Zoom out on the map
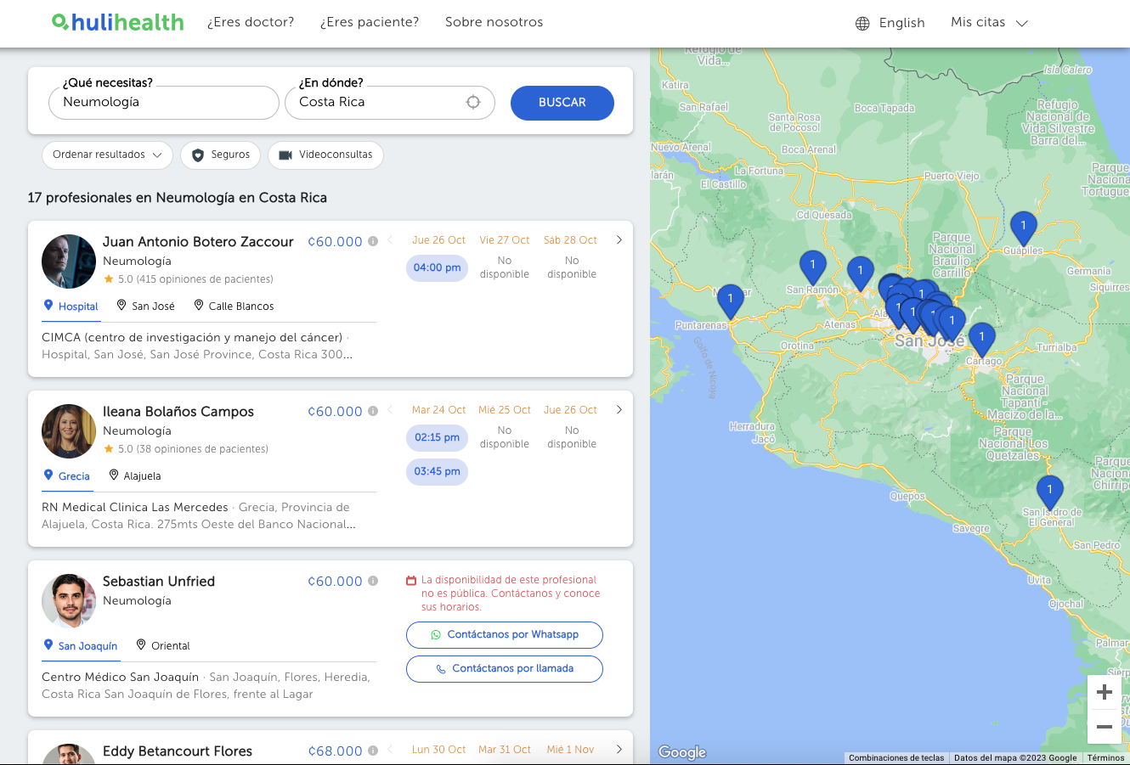1130x765 pixels. (1105, 727)
